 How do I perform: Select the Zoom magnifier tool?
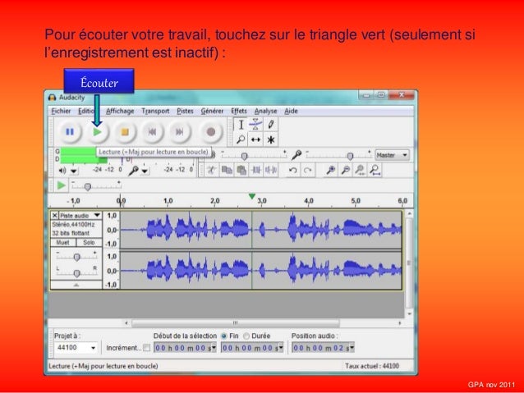[x=241, y=139]
